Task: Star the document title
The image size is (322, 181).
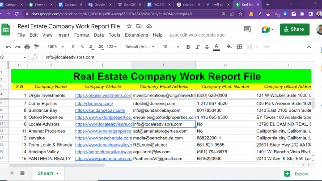Action: 129,26
